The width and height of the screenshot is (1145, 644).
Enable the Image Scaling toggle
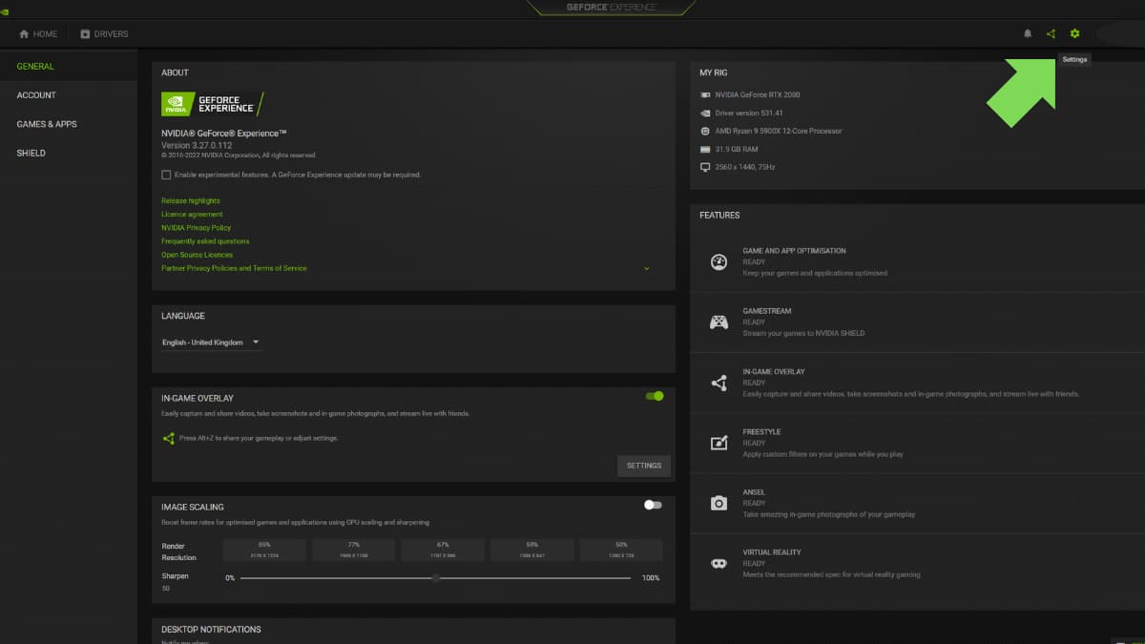pyautogui.click(x=654, y=504)
